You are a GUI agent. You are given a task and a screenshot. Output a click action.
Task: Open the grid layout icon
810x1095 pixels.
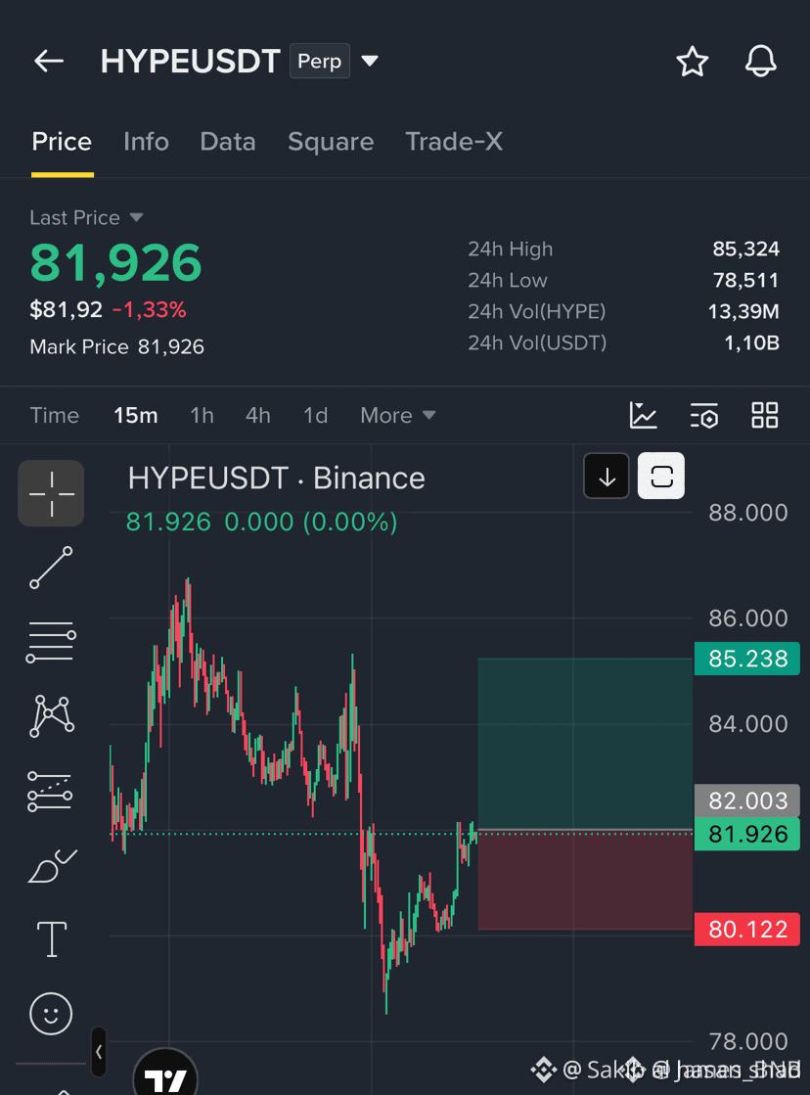[x=765, y=415]
